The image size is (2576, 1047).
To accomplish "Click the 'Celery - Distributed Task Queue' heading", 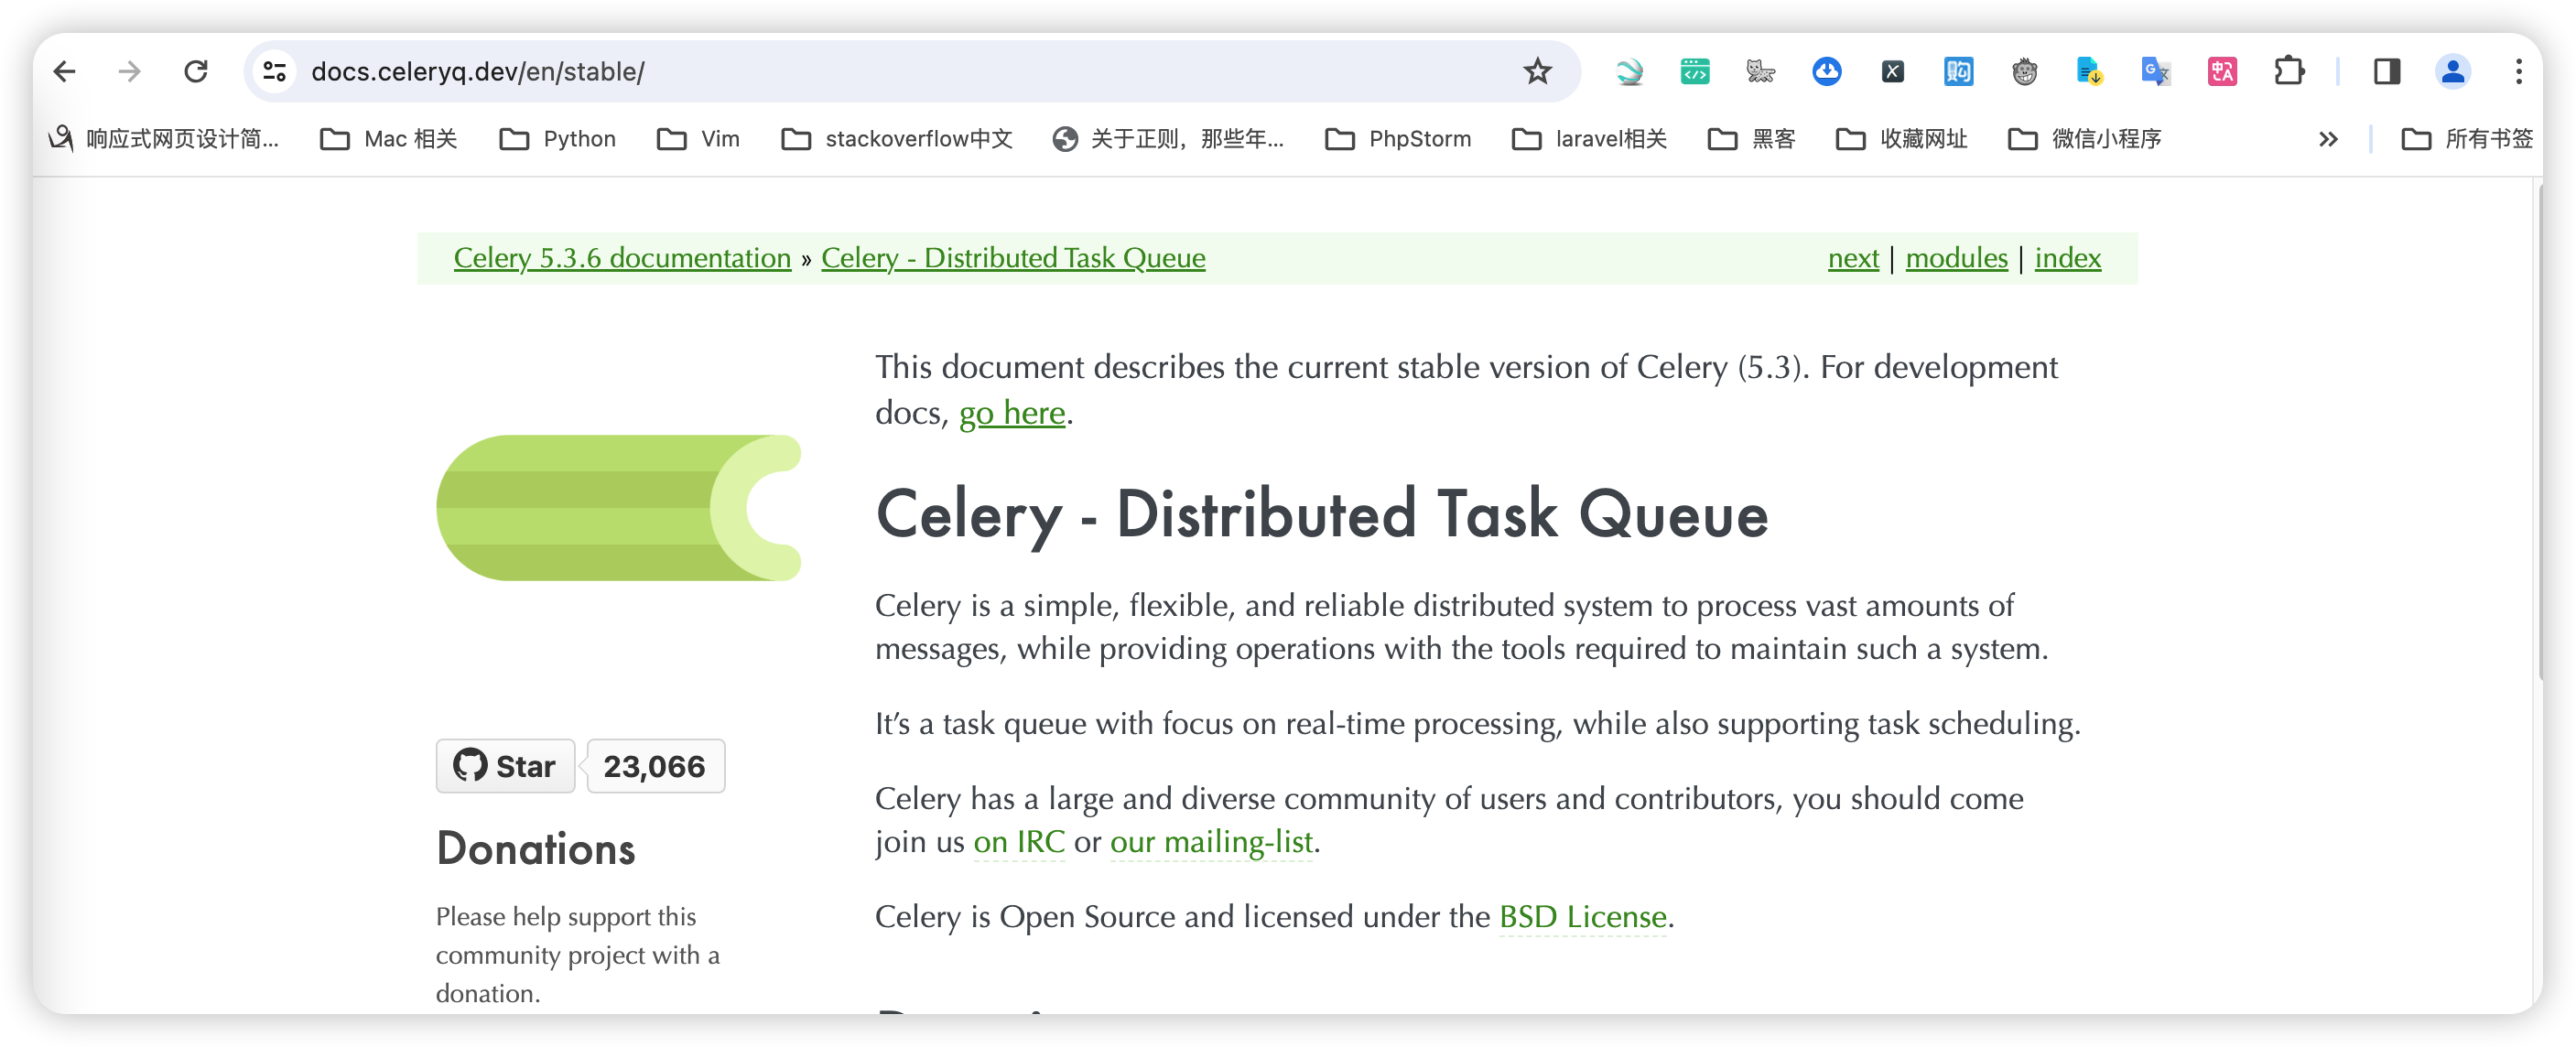I will [1322, 514].
